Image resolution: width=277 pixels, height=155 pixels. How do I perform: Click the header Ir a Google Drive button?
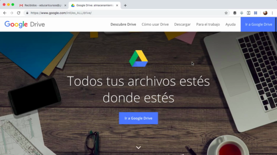pos(258,25)
